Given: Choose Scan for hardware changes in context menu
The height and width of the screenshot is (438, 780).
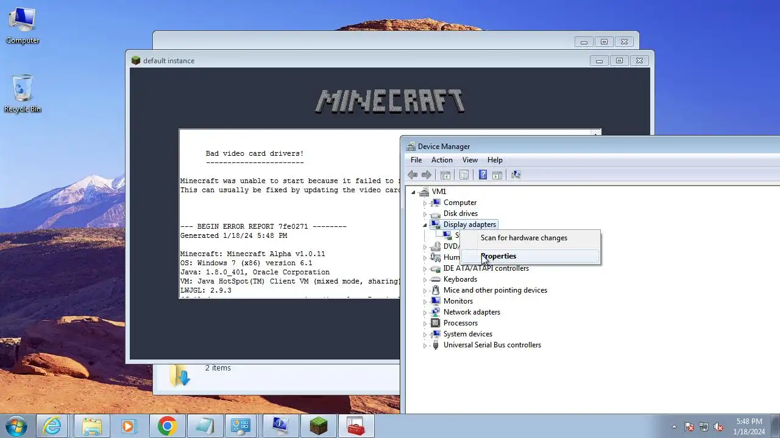Looking at the screenshot, I should pos(530,238).
